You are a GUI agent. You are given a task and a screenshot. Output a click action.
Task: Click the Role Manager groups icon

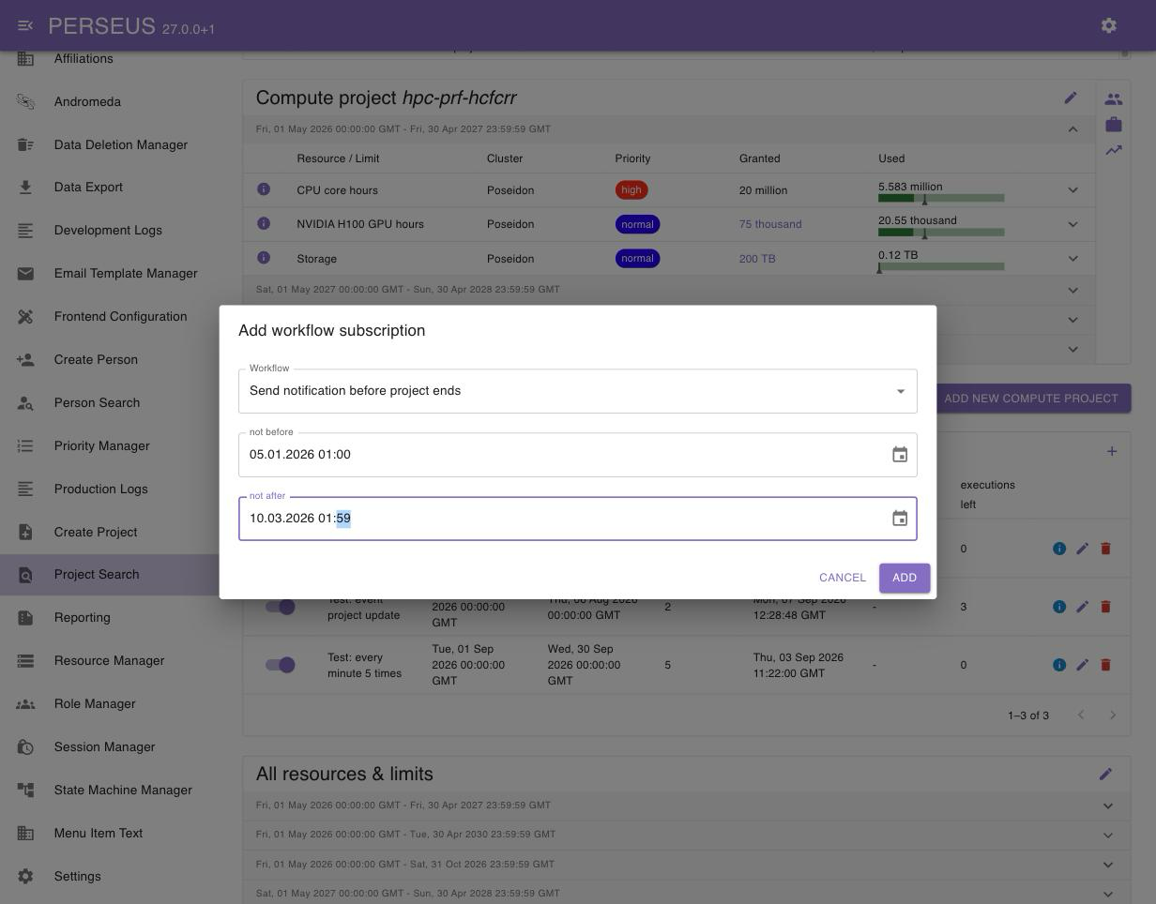point(25,704)
